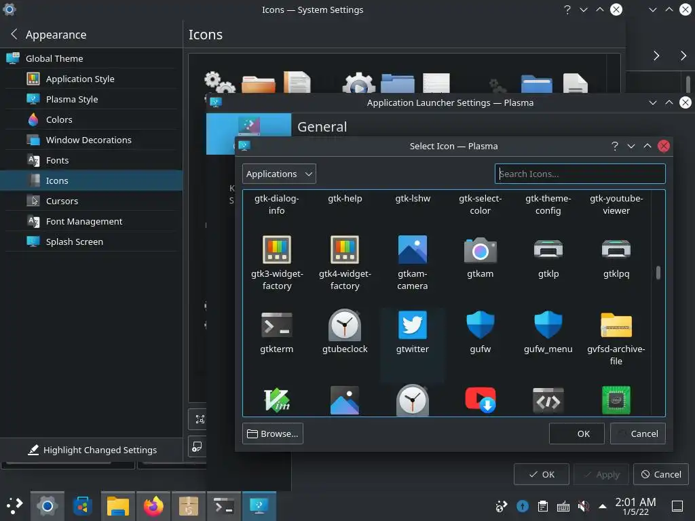Click Highlight Changed Settings
Viewport: 695px width, 521px height.
pos(92,450)
